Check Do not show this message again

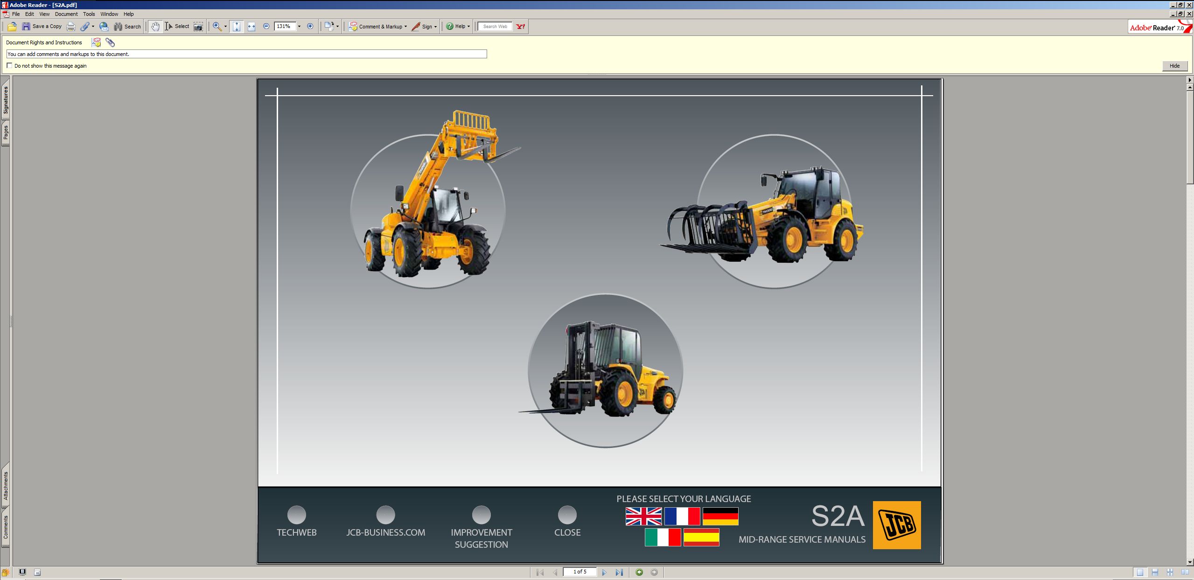(10, 65)
